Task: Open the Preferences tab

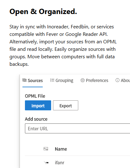Action: click(x=94, y=80)
